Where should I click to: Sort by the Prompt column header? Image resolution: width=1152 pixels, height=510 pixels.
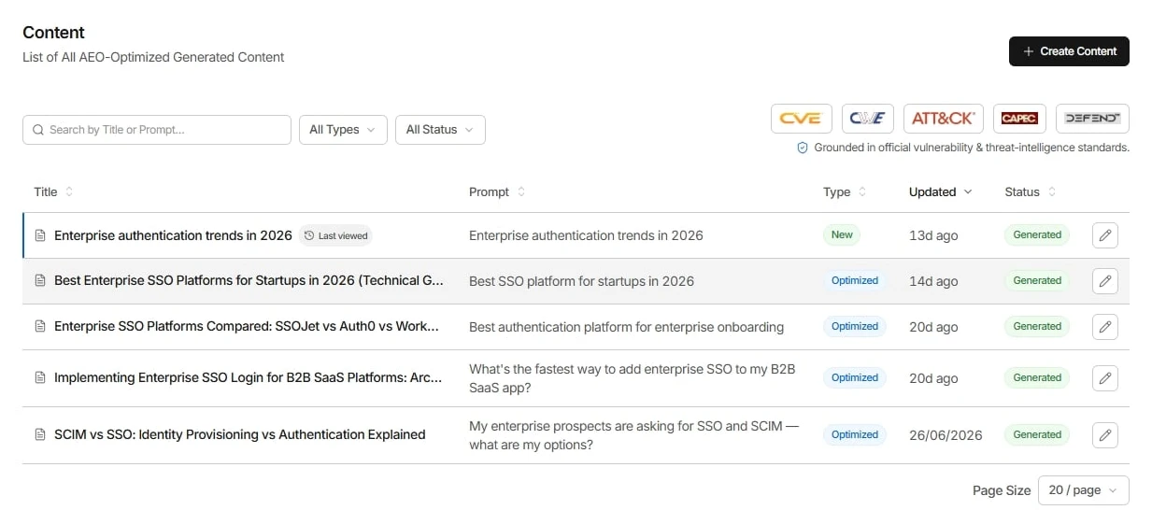(497, 191)
